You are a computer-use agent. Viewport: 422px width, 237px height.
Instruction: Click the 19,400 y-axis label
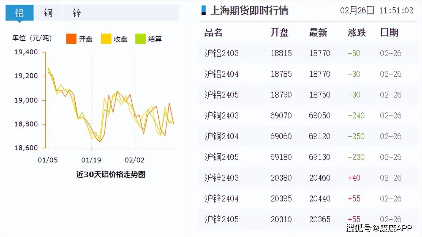(26, 52)
